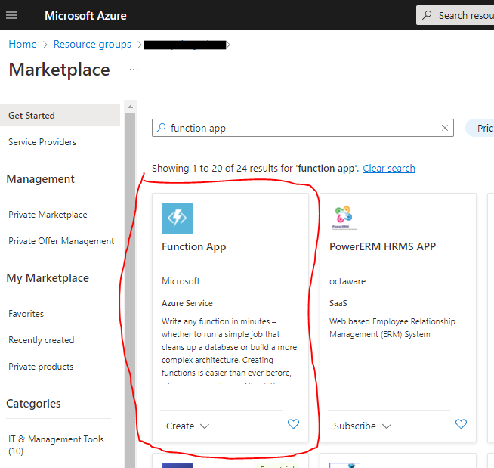The height and width of the screenshot is (468, 494).
Task: Filter by IT & Management Tools category
Action: 56,445
